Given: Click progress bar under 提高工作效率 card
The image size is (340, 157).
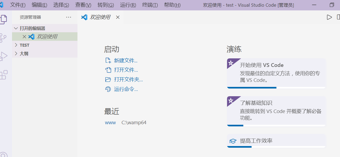Looking at the screenshot, I should (x=276, y=147).
